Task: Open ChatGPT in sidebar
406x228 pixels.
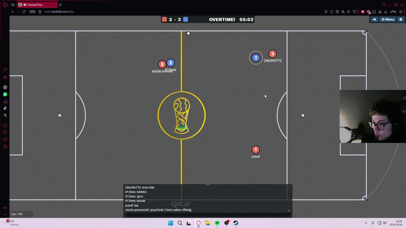Action: point(5,87)
